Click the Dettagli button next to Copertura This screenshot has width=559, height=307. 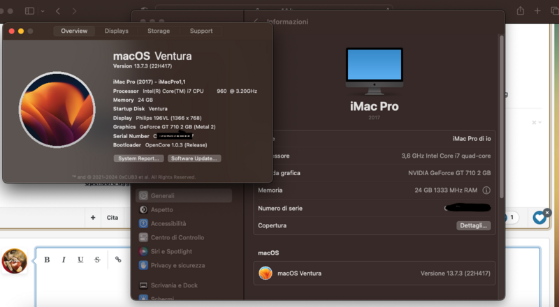coord(474,225)
